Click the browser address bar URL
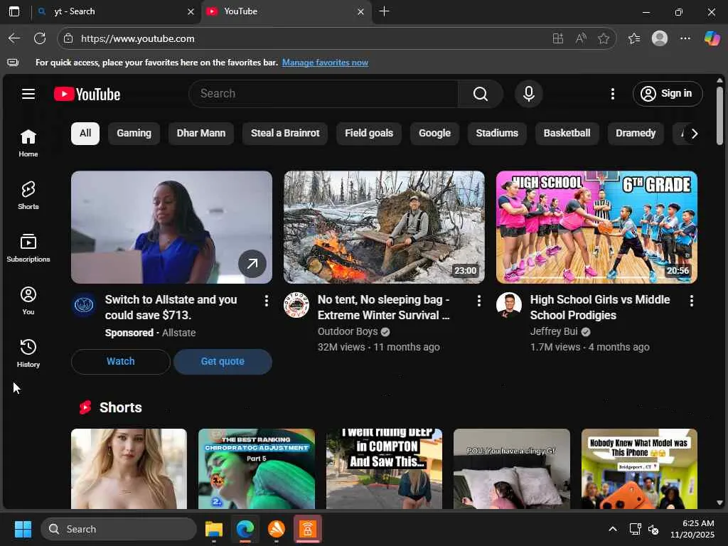The width and height of the screenshot is (728, 546). pos(137,38)
